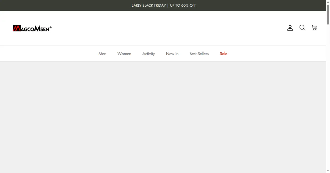Click the scrollbar up arrow
Viewport: 330px width, 173px height.
[328, 2]
